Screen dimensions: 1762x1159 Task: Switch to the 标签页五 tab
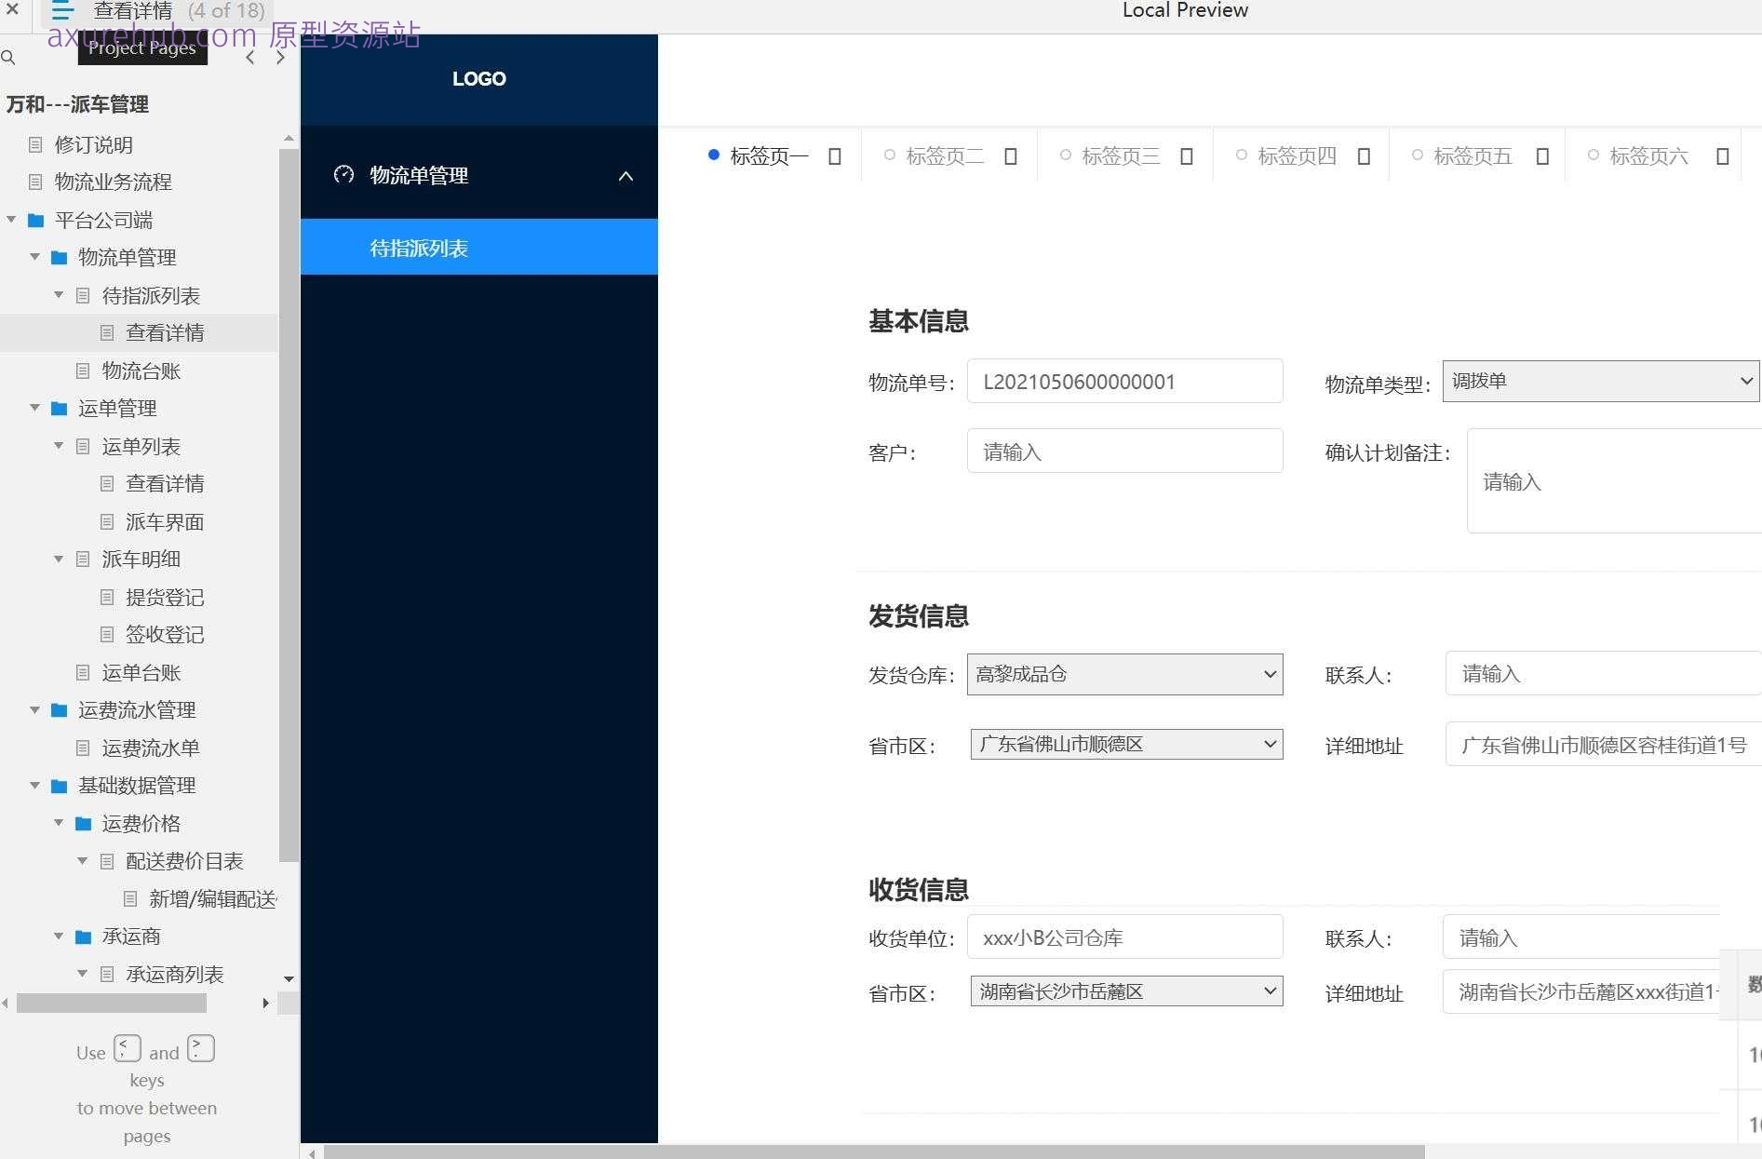pyautogui.click(x=1471, y=155)
